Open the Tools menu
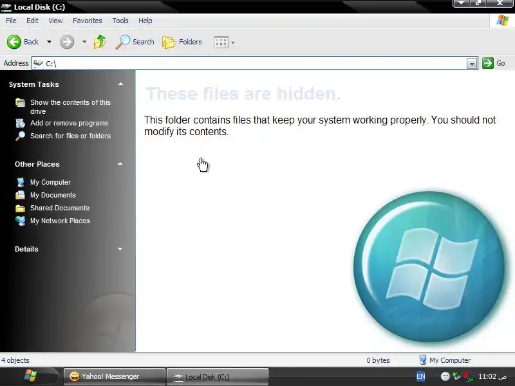Screen dimensions: 515x386 coord(120,21)
